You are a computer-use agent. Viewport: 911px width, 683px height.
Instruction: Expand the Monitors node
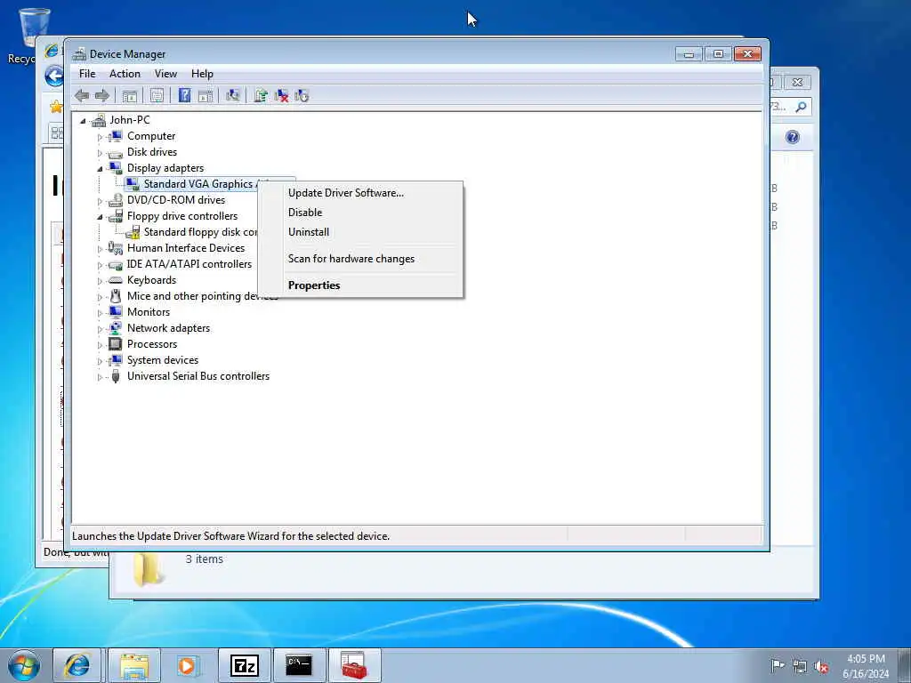point(100,313)
